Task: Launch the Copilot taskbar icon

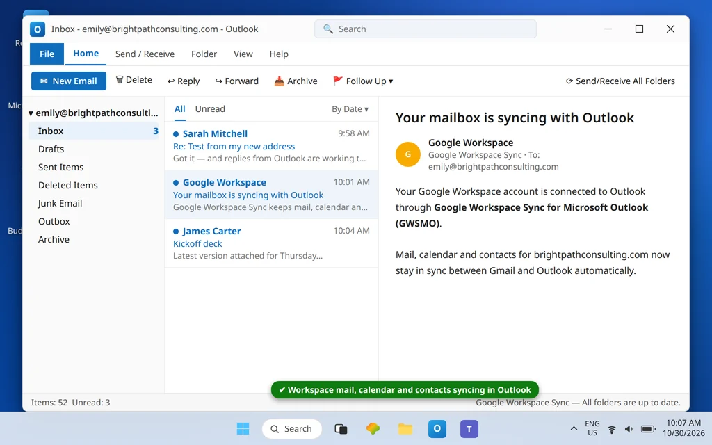Action: coord(373,428)
